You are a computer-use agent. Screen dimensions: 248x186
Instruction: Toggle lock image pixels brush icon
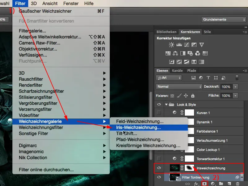point(179,95)
